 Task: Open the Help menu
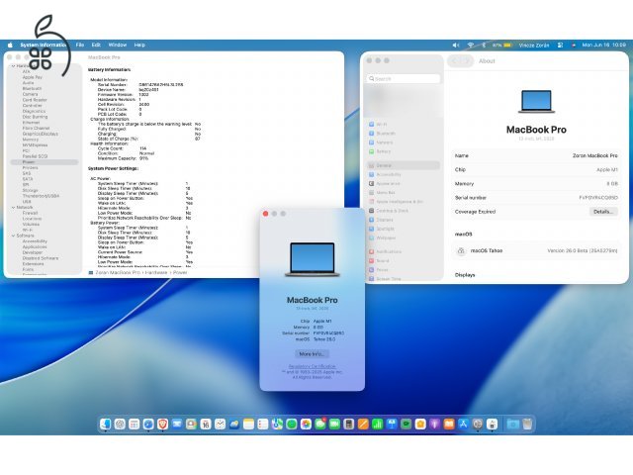click(x=139, y=45)
